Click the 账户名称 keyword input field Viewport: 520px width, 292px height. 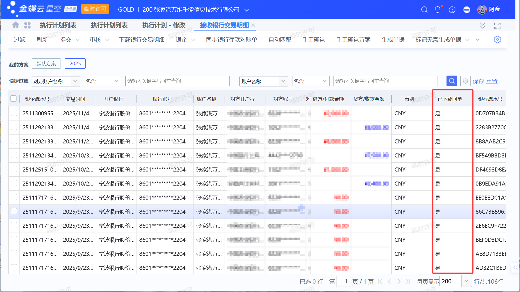[x=385, y=81]
